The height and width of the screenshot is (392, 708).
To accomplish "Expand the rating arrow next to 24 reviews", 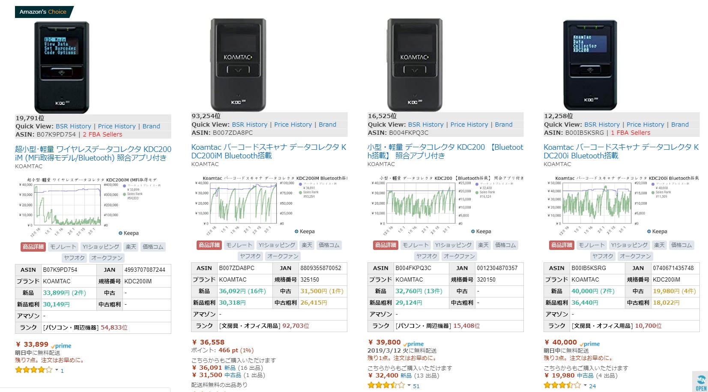I will coord(585,385).
